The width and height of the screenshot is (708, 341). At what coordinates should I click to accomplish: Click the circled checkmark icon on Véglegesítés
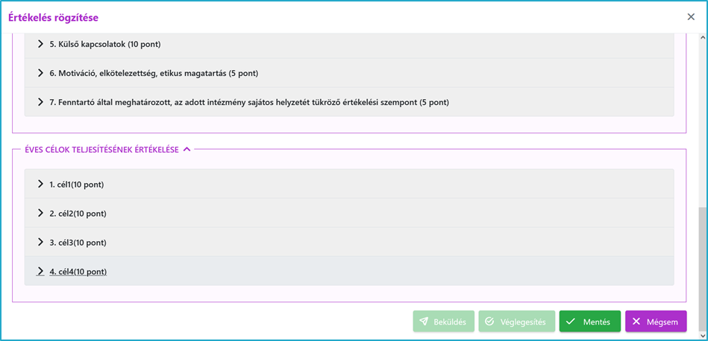(489, 322)
